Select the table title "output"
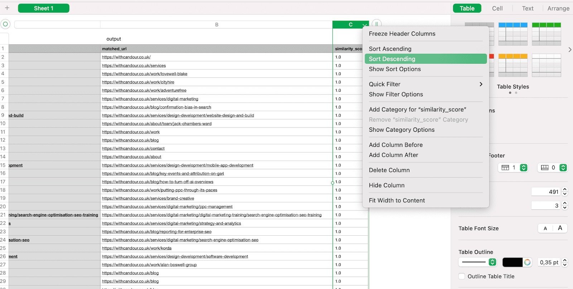 114,39
